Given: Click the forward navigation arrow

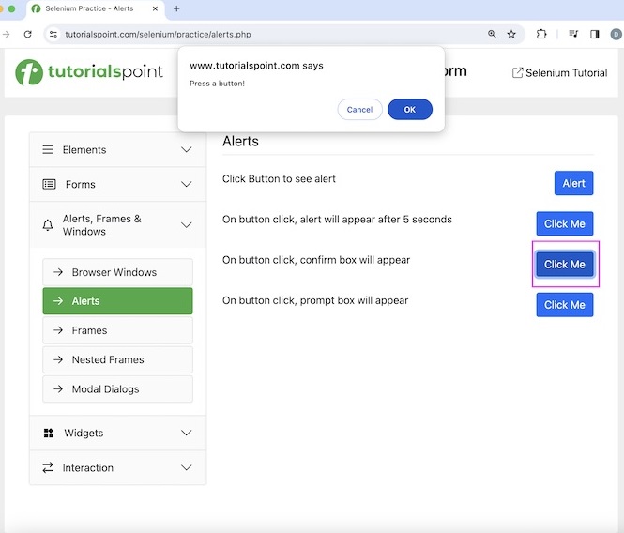Looking at the screenshot, I should pyautogui.click(x=6, y=34).
